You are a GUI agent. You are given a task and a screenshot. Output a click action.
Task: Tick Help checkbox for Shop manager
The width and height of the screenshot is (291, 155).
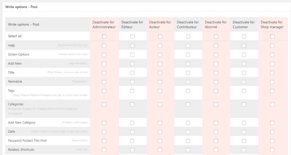tap(272, 46)
